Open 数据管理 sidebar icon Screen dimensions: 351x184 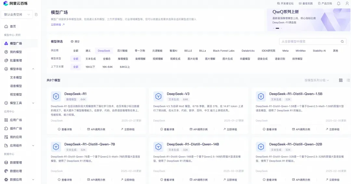[x=6, y=163]
